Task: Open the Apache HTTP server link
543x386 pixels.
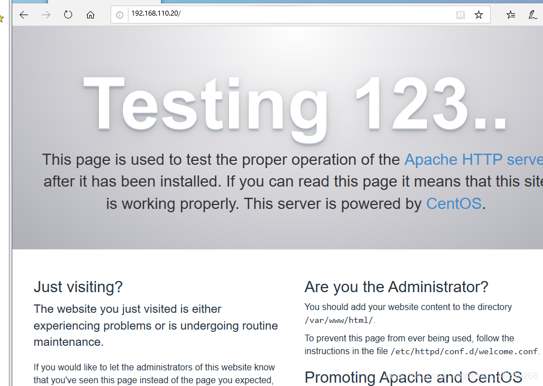Action: point(473,160)
